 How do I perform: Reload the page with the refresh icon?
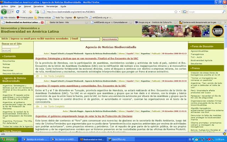coord(18,12)
